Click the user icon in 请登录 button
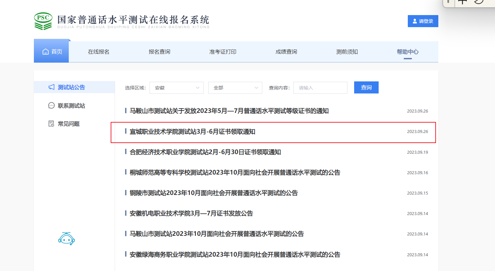Image resolution: width=495 pixels, height=271 pixels. tap(415, 21)
